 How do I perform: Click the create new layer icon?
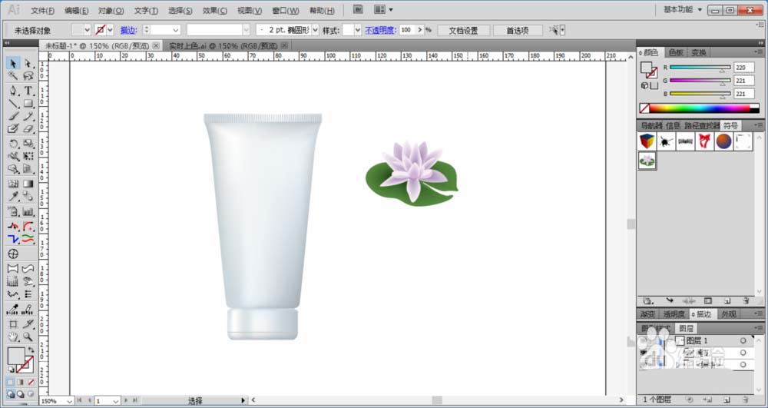point(727,400)
